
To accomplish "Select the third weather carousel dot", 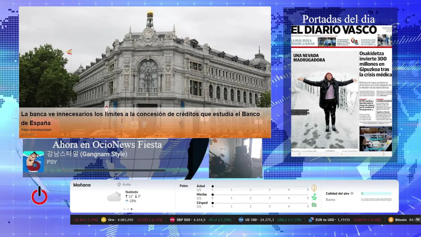I will click(132, 209).
